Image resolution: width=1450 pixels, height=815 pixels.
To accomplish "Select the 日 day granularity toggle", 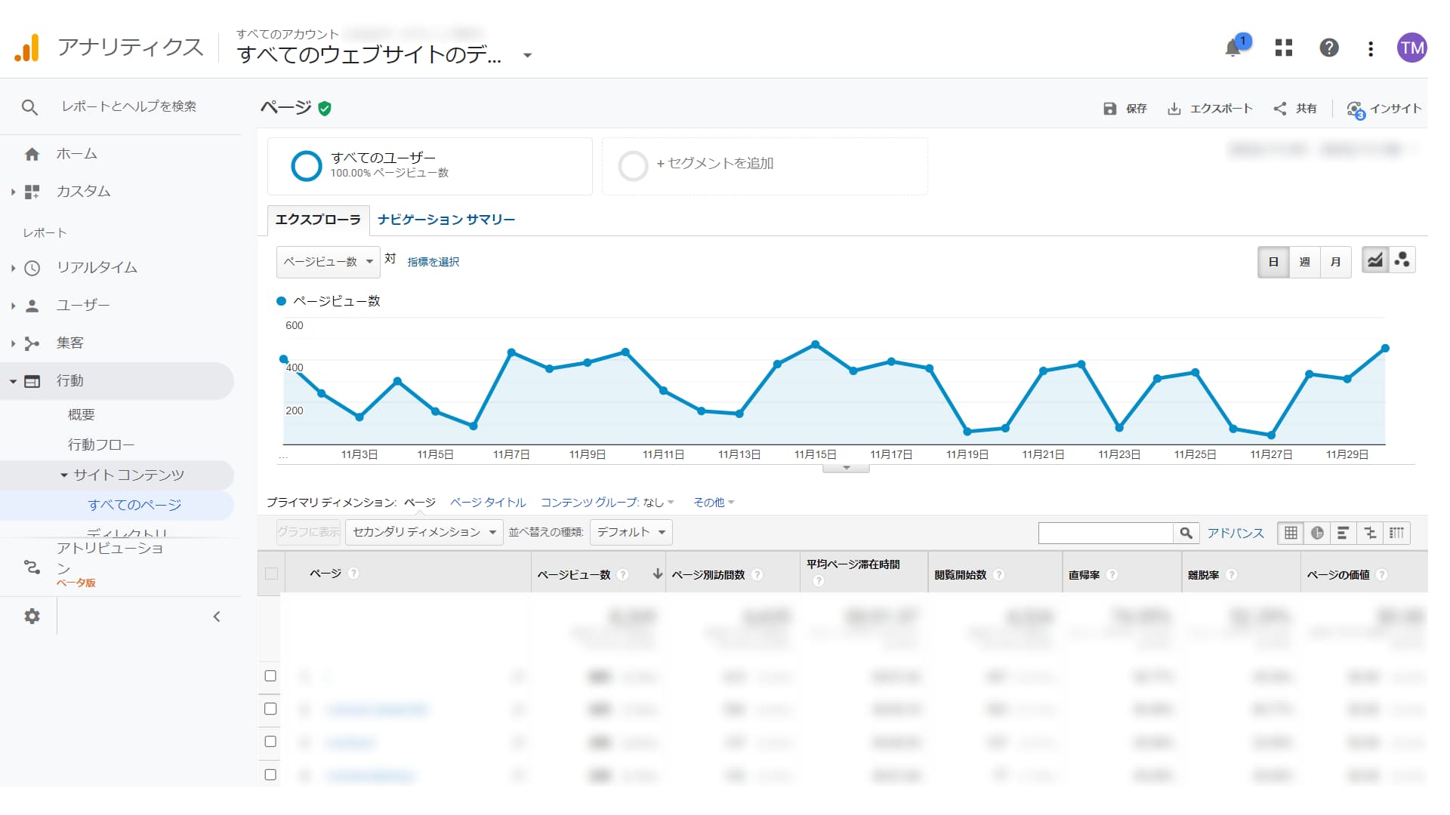I will (x=1273, y=262).
